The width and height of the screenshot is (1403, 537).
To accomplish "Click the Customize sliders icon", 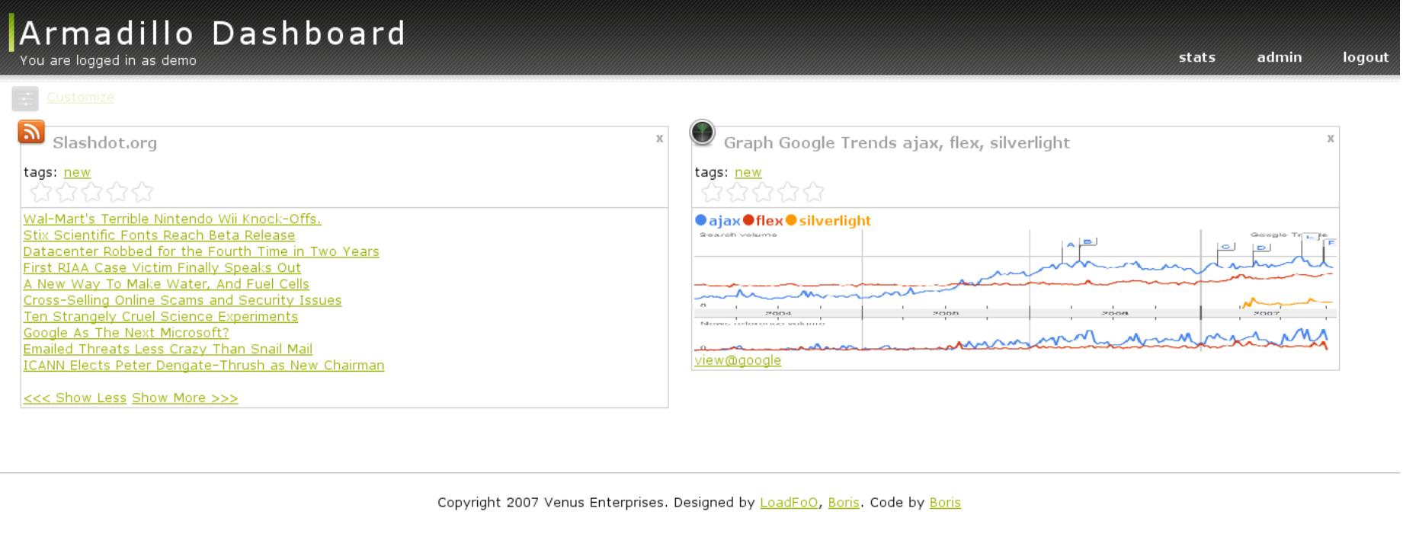I will point(25,98).
